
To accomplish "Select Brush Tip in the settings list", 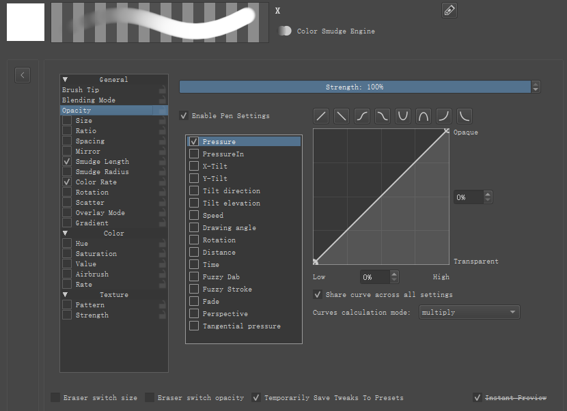I will click(81, 90).
